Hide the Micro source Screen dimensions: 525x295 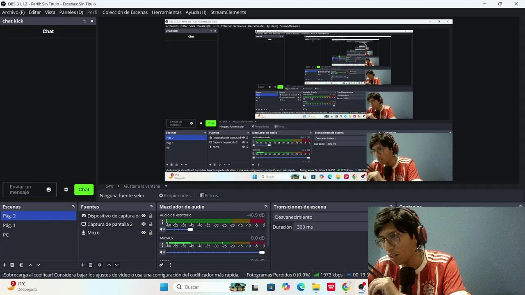pyautogui.click(x=144, y=233)
